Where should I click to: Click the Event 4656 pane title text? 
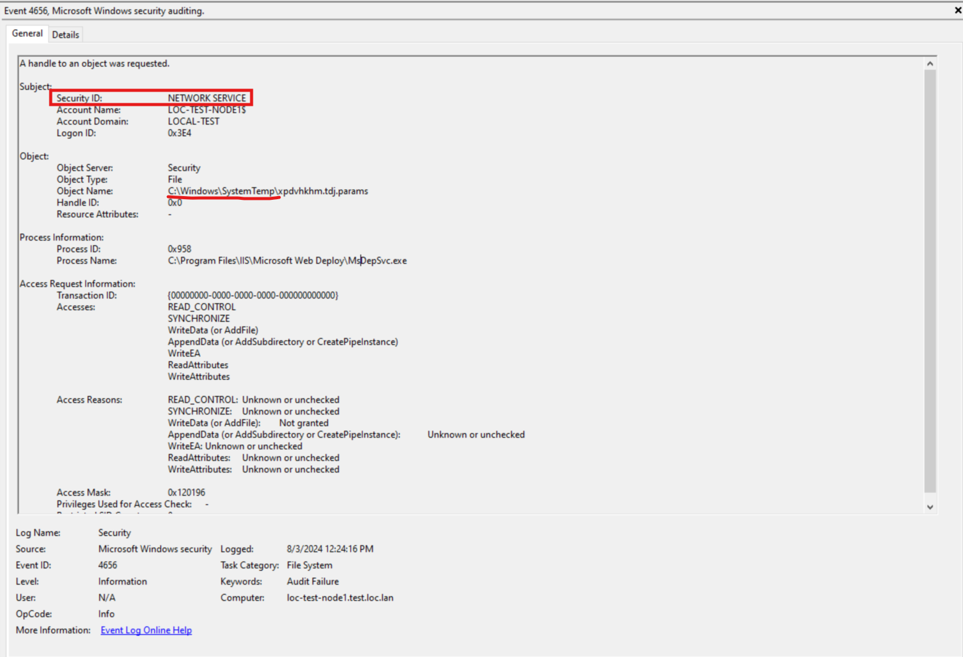104,11
